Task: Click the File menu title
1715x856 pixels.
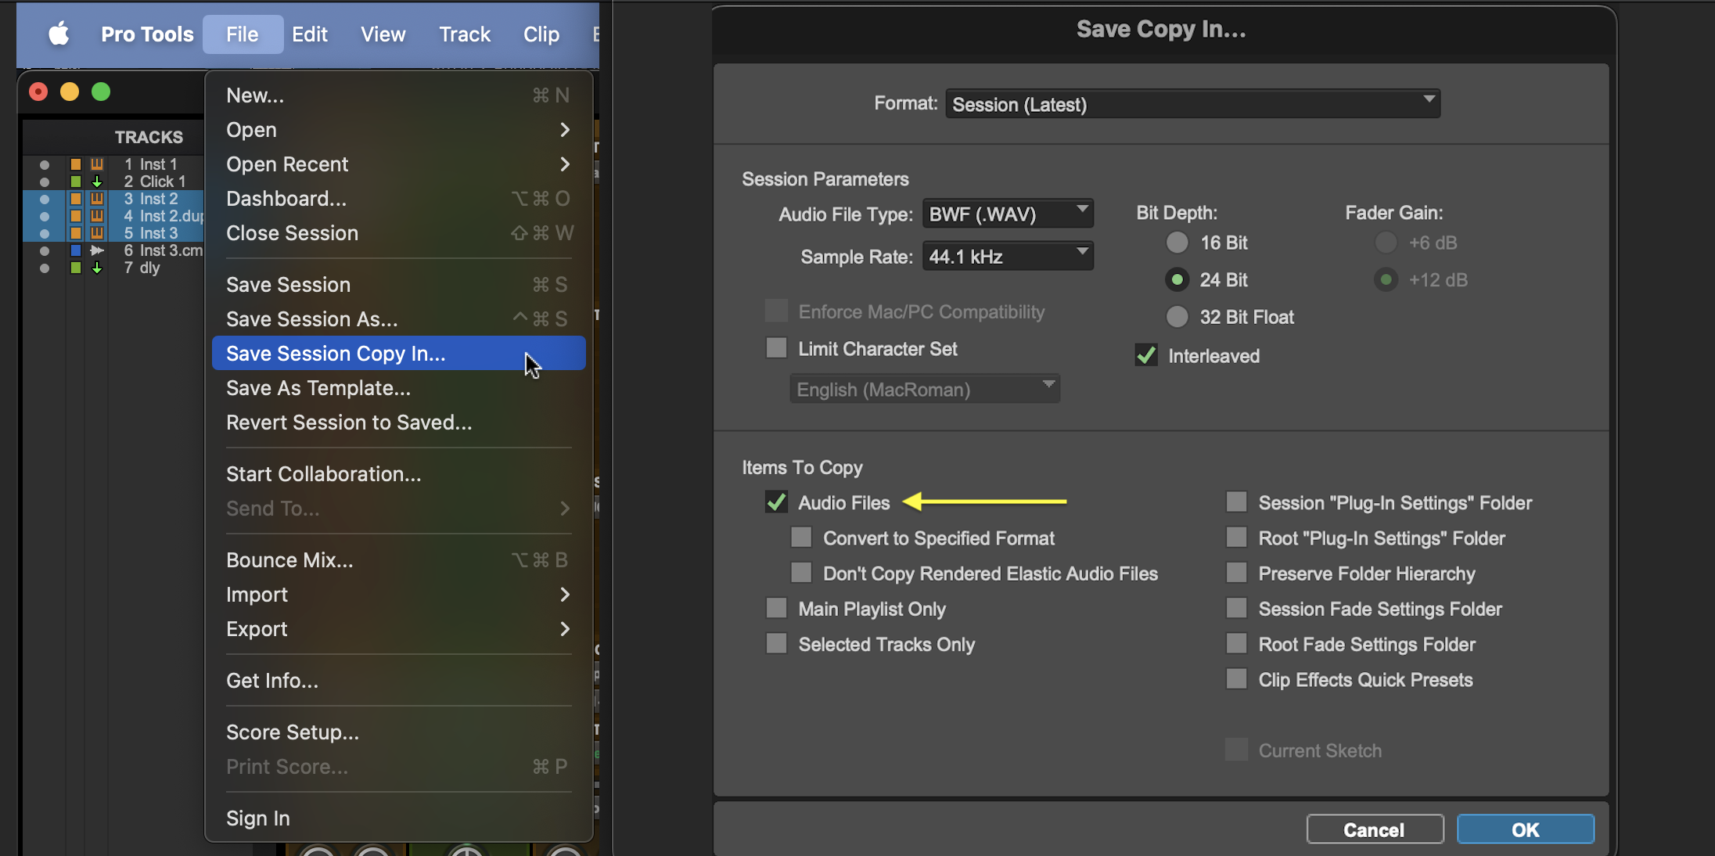Action: pyautogui.click(x=243, y=34)
